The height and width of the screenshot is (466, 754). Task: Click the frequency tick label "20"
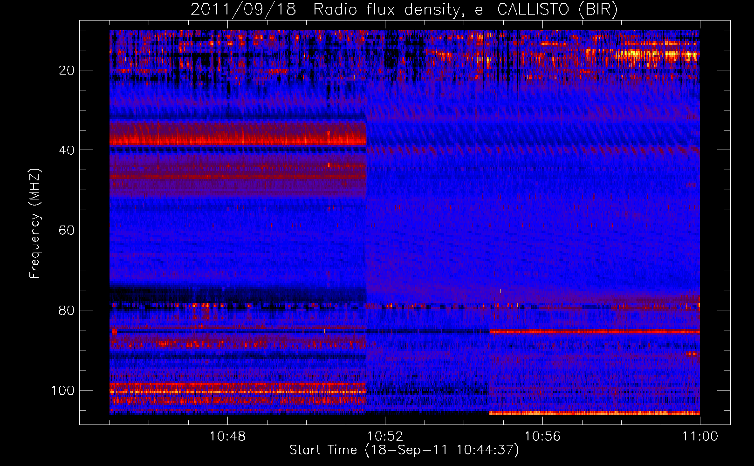67,70
